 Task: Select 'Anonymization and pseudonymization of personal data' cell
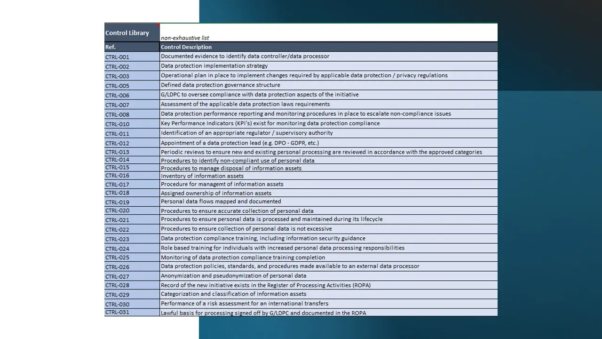tap(234, 276)
